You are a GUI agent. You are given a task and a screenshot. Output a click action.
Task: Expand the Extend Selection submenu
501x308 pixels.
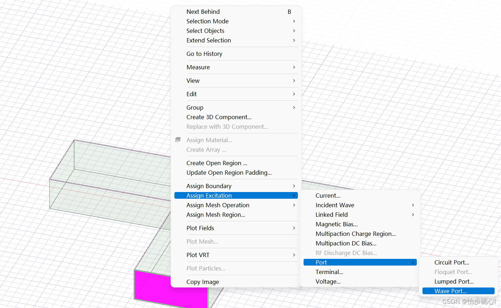[x=236, y=40]
